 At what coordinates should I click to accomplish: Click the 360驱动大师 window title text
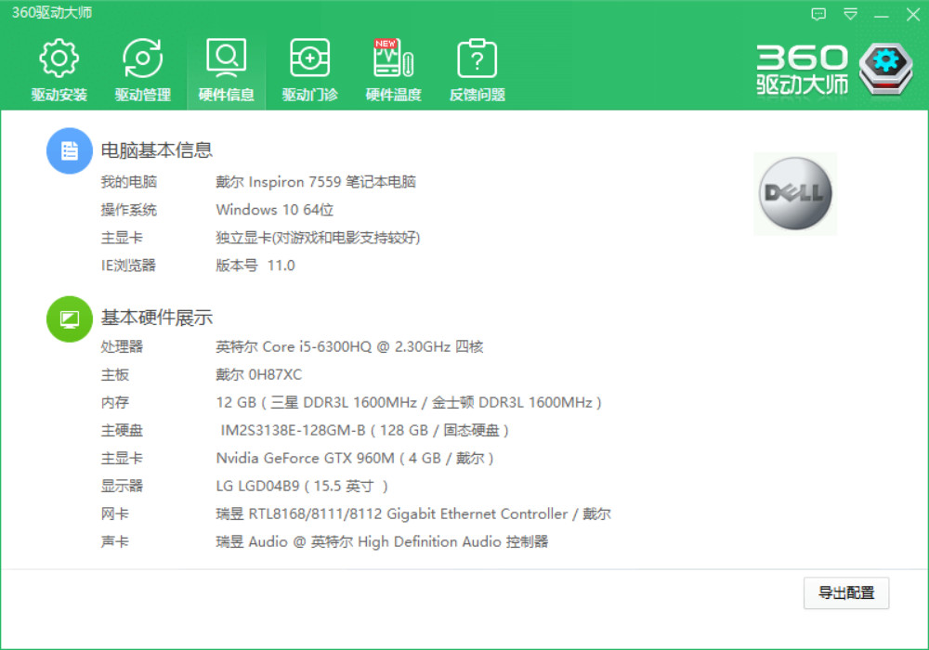pos(51,12)
